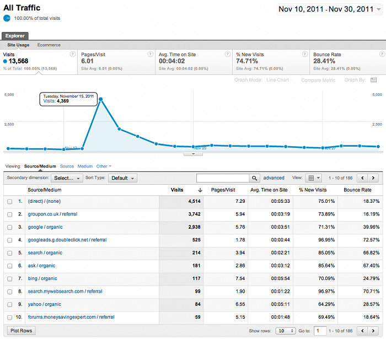
Task: Open the table view grid icon
Action: (x=311, y=178)
